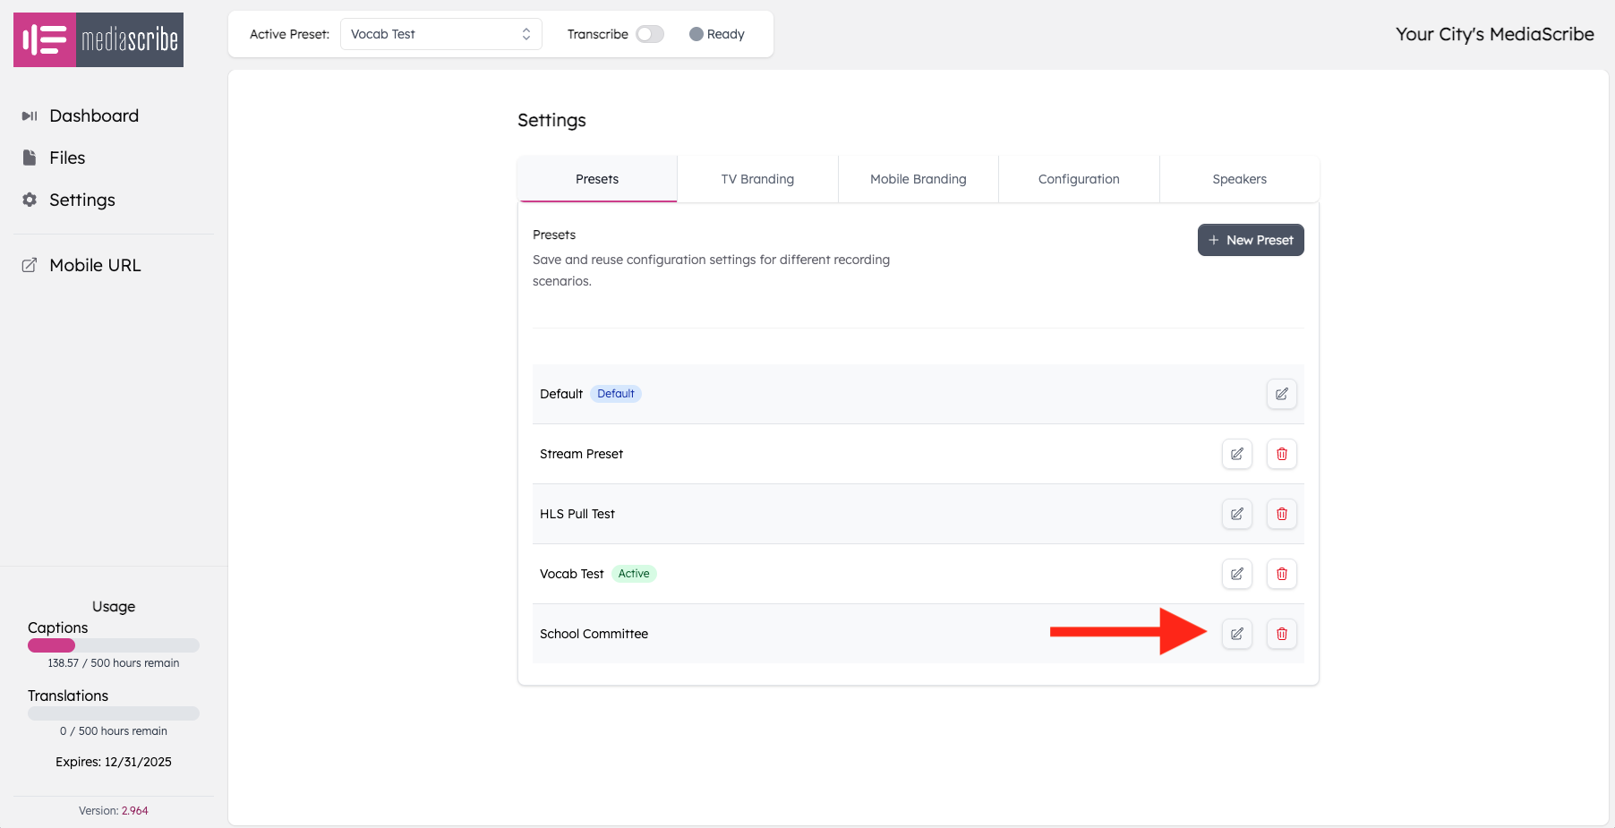This screenshot has height=828, width=1615.
Task: Open Dashboard from the sidebar
Action: [x=94, y=115]
